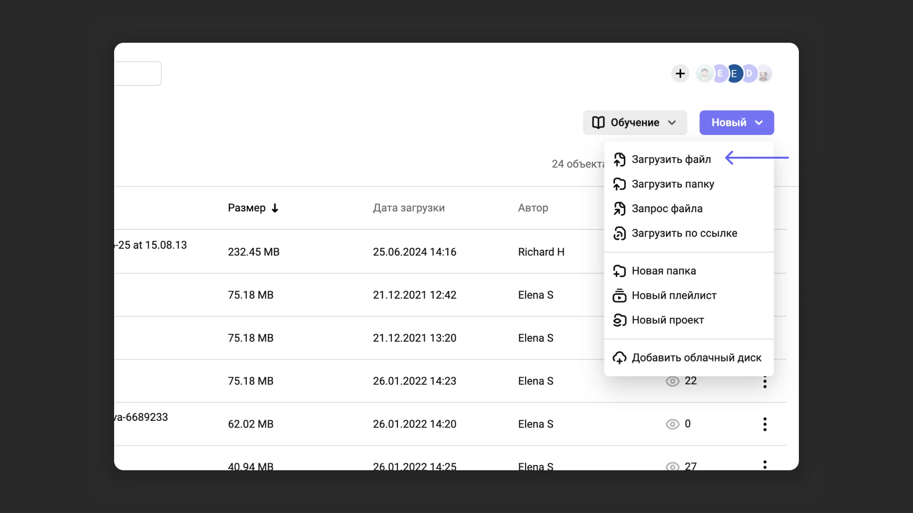The height and width of the screenshot is (513, 913).
Task: Expand the Новый dropdown button
Action: [736, 123]
